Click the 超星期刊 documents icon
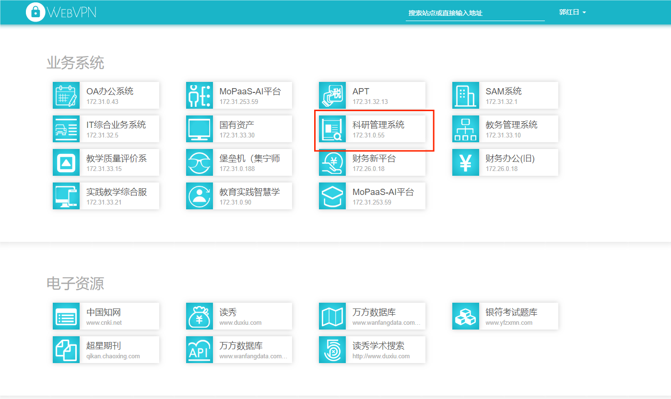This screenshot has height=399, width=671. click(66, 350)
